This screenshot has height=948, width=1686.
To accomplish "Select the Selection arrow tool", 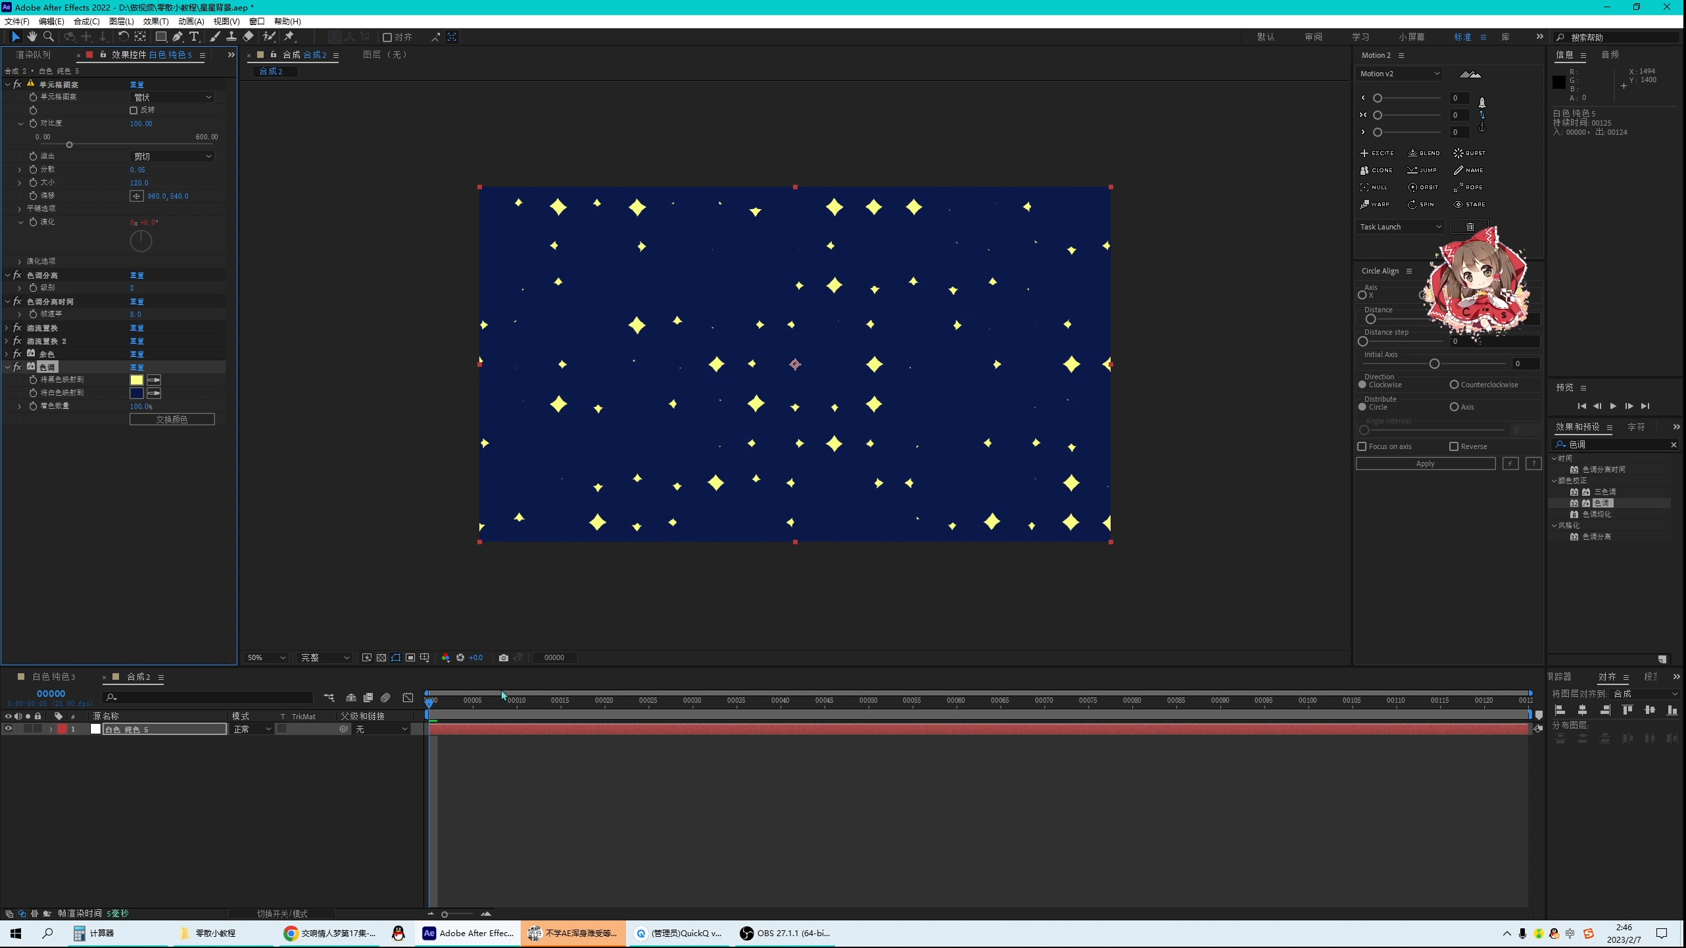I will (15, 37).
